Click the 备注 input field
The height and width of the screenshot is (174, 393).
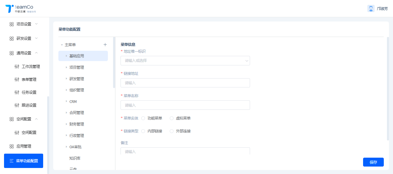[185, 151]
